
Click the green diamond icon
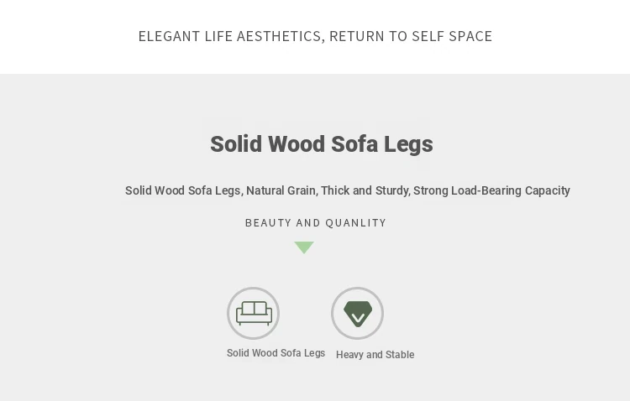click(x=358, y=313)
